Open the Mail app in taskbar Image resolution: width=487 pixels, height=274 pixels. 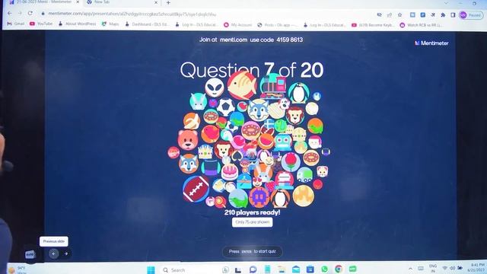(296, 269)
